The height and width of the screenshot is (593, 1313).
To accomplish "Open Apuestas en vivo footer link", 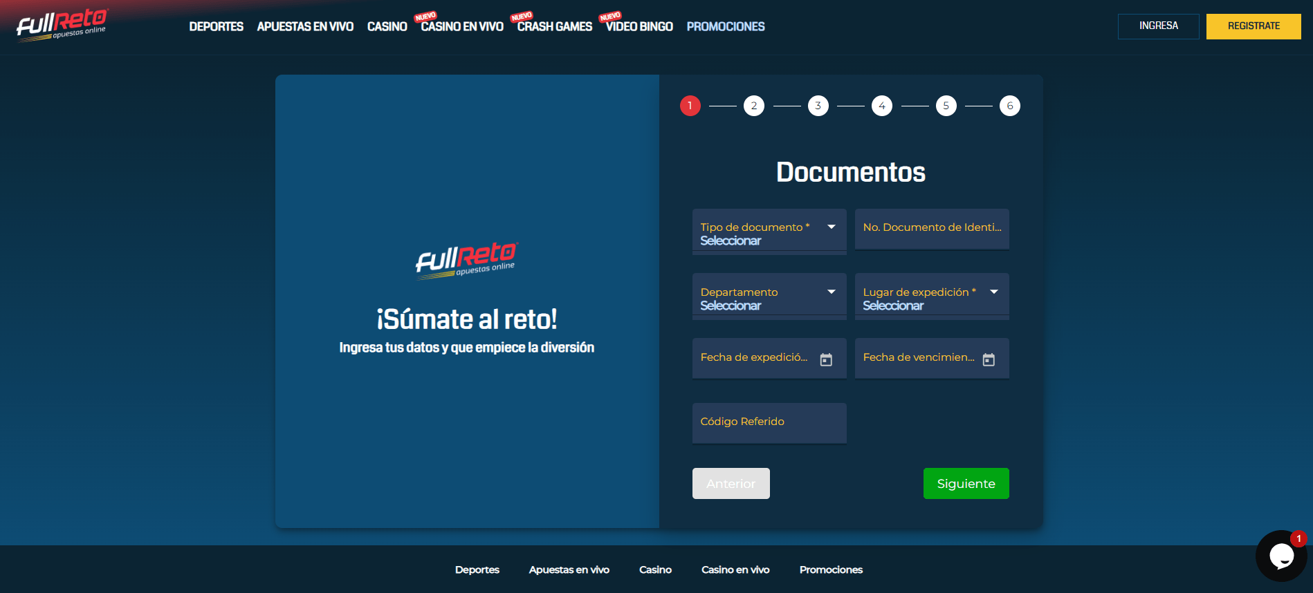I will click(569, 570).
